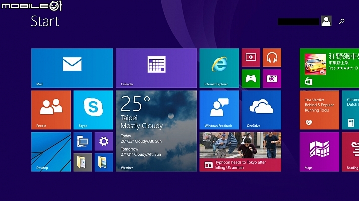Viewport: 359px width, 201px height.
Task: Switch to the Desktop tile
Action: point(51,152)
